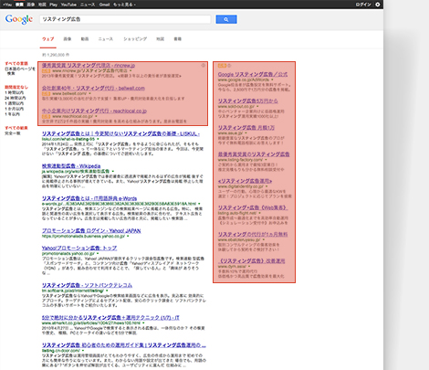Expand the もっと見る menu in top bar
Image resolution: width=429 pixels, height=370 pixels.
point(124,5)
